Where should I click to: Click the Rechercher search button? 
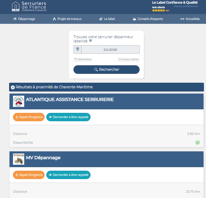[x=106, y=69]
